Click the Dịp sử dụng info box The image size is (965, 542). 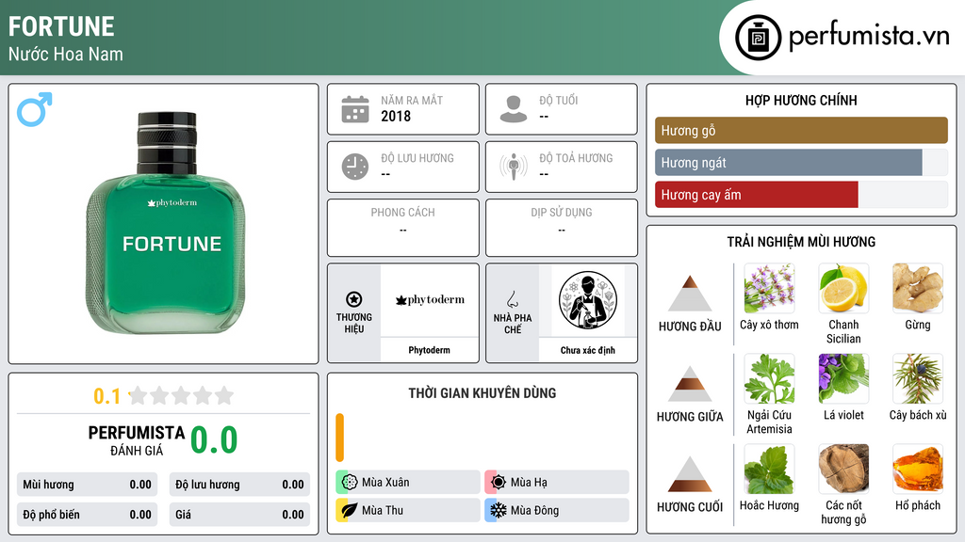tap(562, 228)
